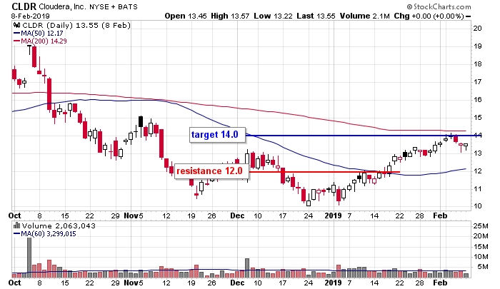Screen dimensions: 500x289
Task: Click the 17 price axis label
Action: [x=477, y=82]
